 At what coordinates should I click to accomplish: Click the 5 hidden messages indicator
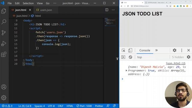click(x=178, y=57)
